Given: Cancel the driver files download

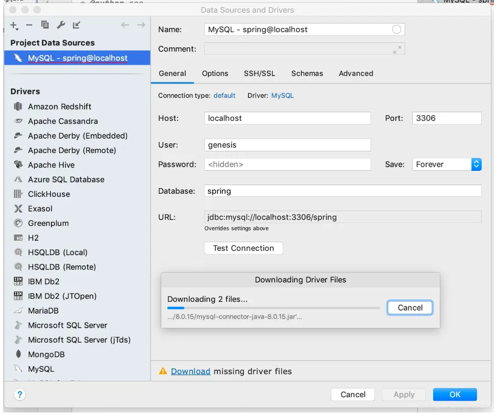Looking at the screenshot, I should tap(410, 307).
